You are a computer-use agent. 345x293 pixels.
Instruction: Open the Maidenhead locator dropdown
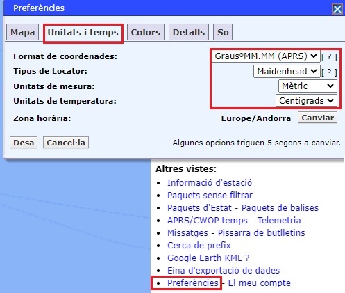coord(287,71)
